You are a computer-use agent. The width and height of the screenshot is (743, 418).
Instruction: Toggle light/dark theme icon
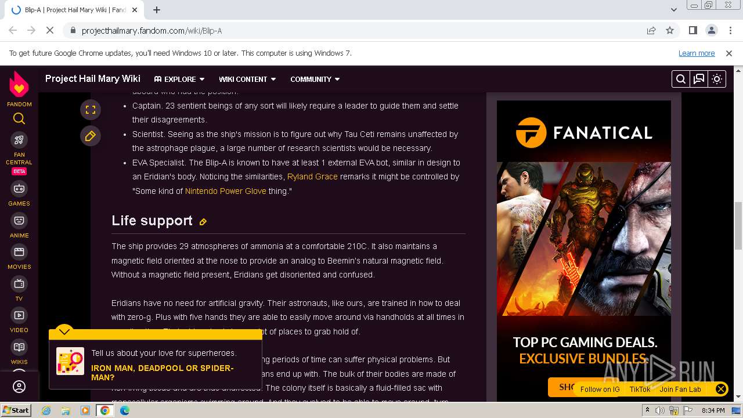(717, 79)
